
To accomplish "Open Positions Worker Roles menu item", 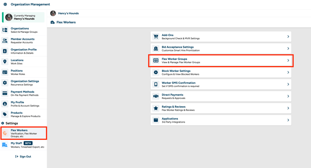I will pyautogui.click(x=24, y=72).
